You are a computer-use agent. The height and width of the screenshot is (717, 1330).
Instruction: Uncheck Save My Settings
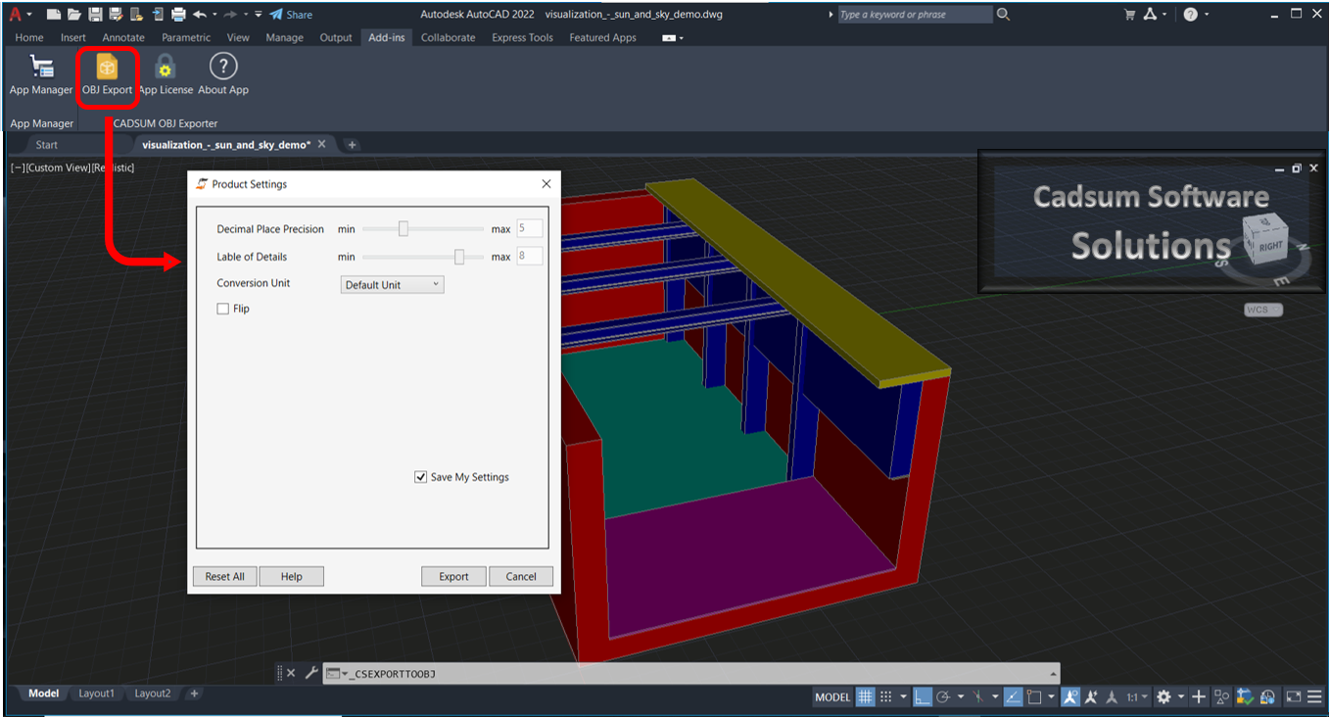(x=421, y=477)
